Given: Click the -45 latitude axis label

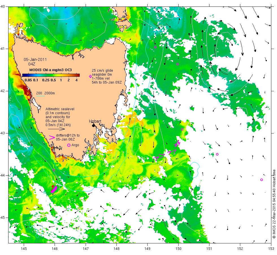Looking at the screenshot, I should click(x=3, y=218).
